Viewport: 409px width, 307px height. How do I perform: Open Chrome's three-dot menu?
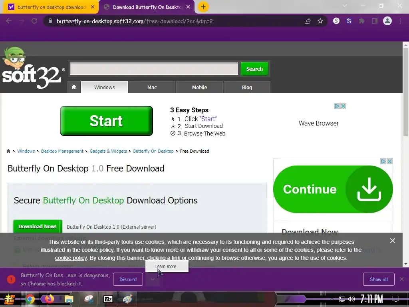tap(400, 21)
